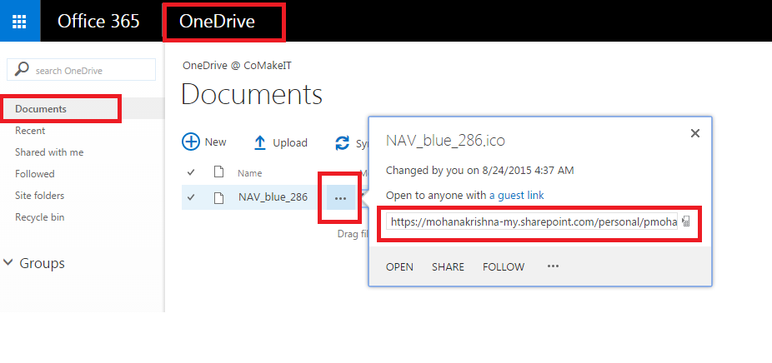772x363 pixels.
Task: Close the NAV_blue_286.ico callout
Action: pyautogui.click(x=694, y=133)
